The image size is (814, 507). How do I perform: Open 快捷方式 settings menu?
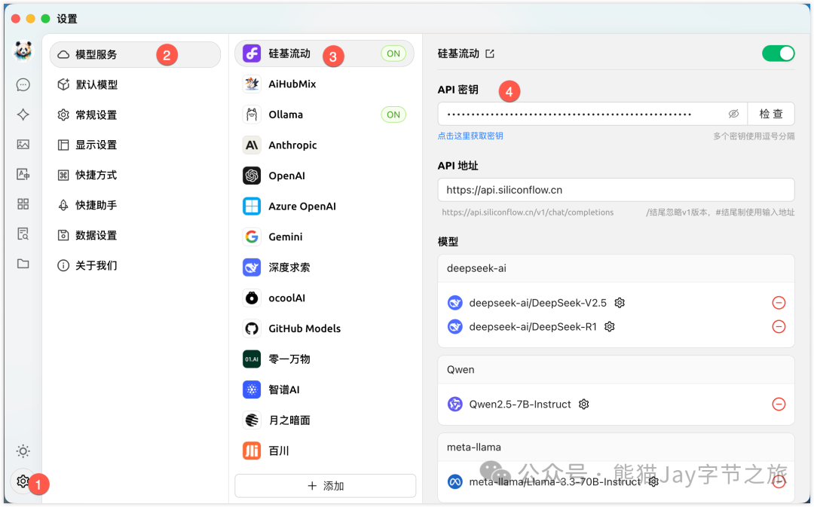point(135,175)
